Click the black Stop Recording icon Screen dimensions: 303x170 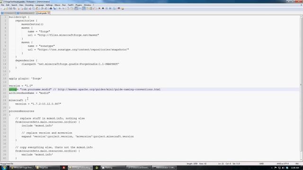point(103,8)
